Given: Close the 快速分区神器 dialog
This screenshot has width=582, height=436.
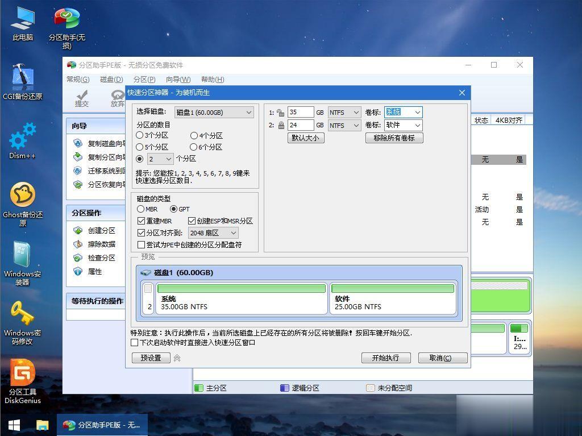Looking at the screenshot, I should [462, 93].
